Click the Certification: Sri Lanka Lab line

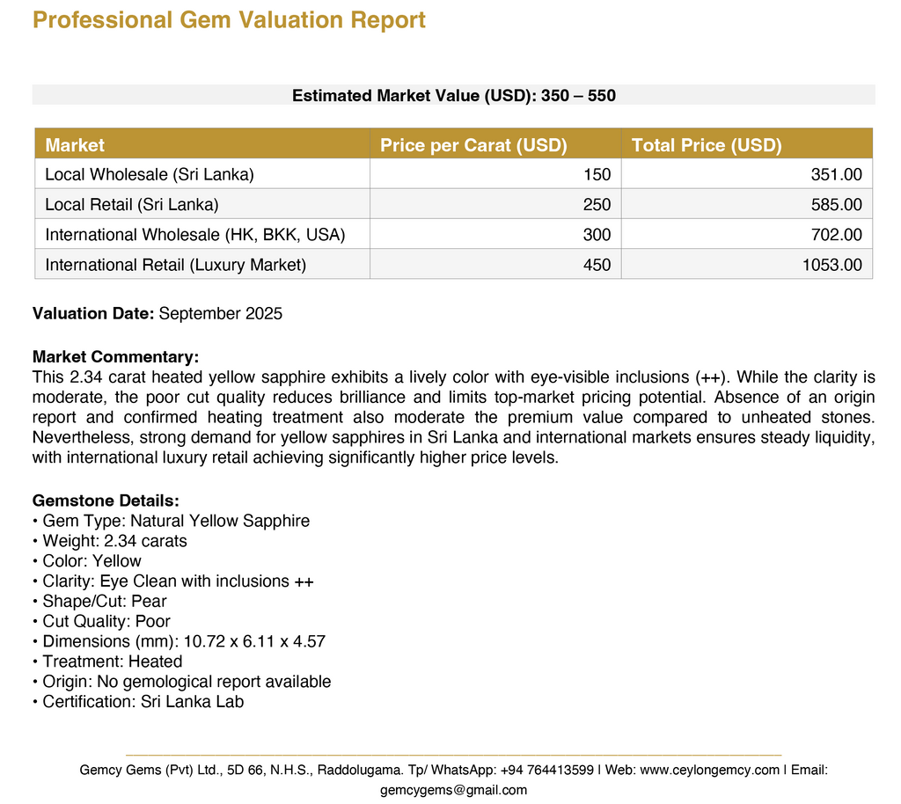pos(143,702)
